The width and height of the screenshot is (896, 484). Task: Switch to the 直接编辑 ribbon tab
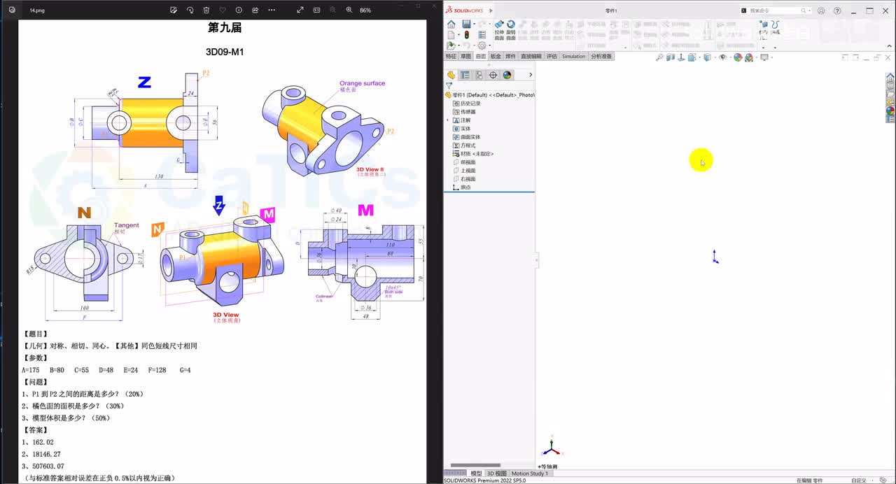coord(531,56)
